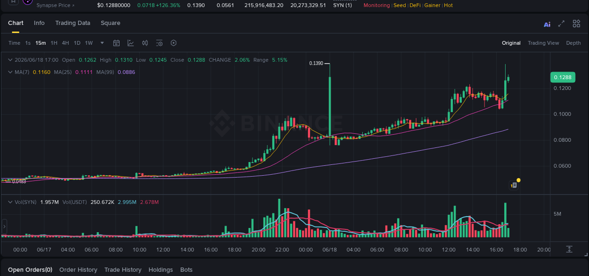This screenshot has width=589, height=276.
Task: Switch chart to Depth view
Action: (x=573, y=43)
